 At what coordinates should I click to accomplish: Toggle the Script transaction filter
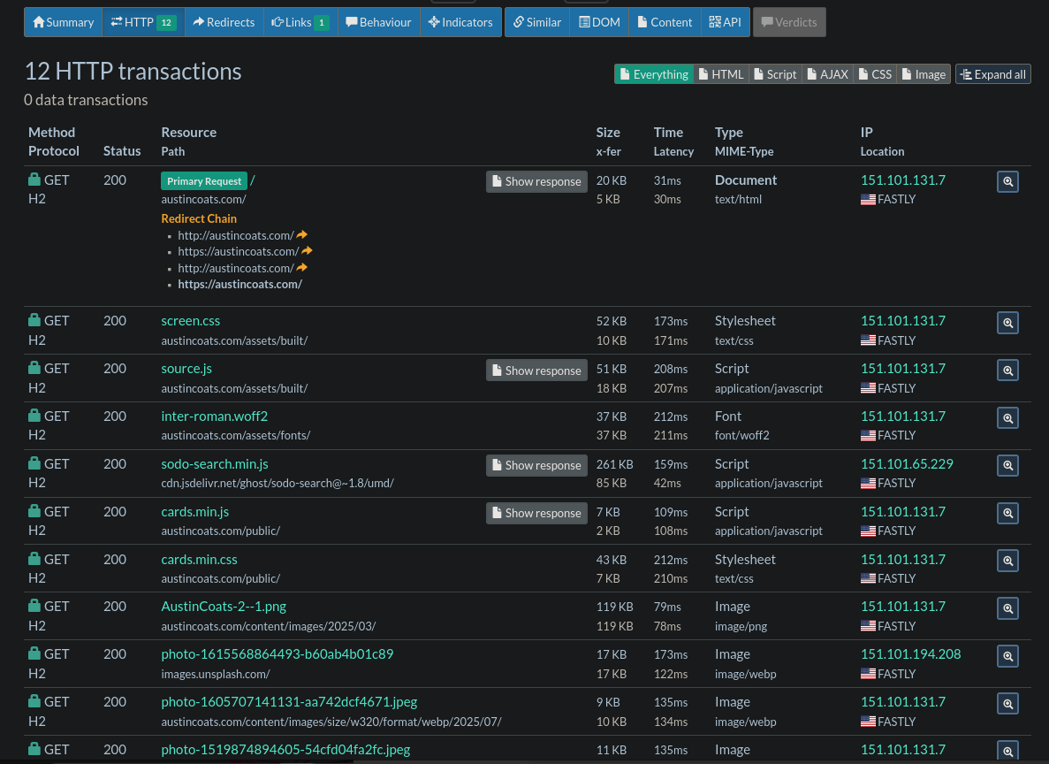774,74
